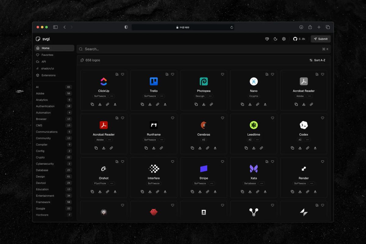Screen dimensions: 366x244
Task: Copy the Runframe logo SVG
Action: (146, 148)
